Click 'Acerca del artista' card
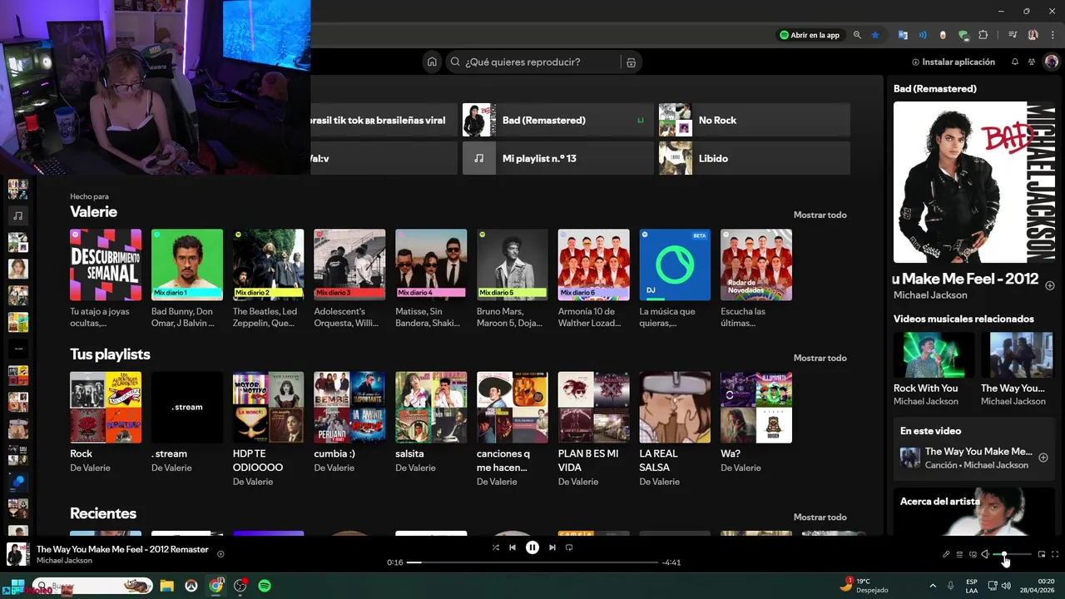Image resolution: width=1065 pixels, height=599 pixels. click(x=974, y=512)
